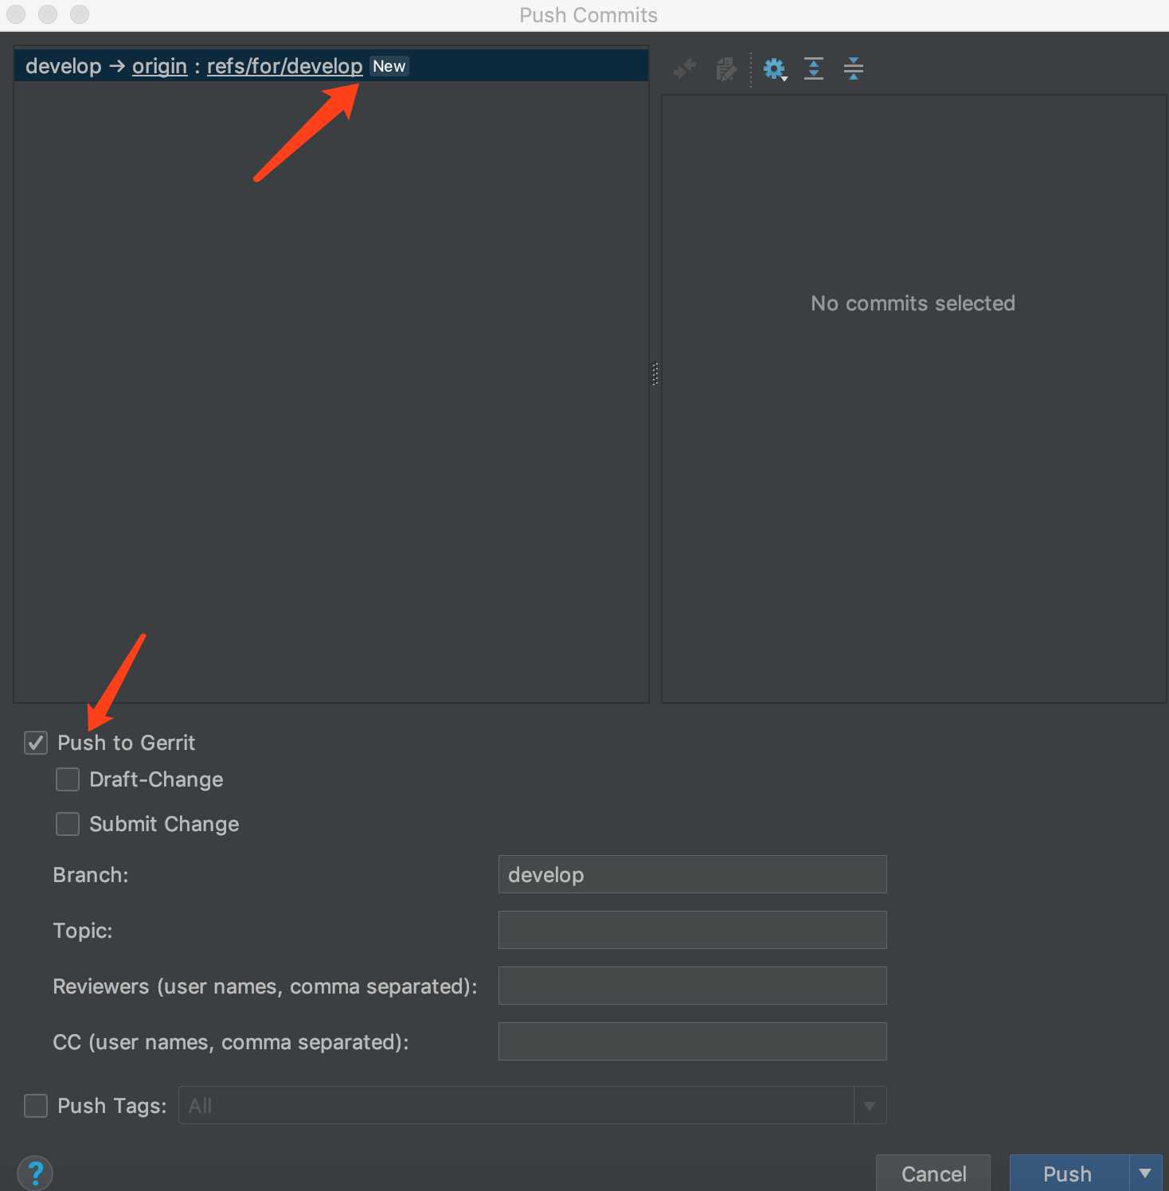
Task: Click the 'No commits selected' text
Action: coord(913,303)
